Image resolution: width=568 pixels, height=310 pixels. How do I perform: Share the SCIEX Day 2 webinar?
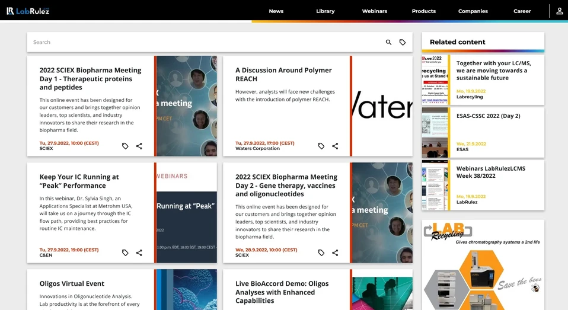click(x=335, y=253)
